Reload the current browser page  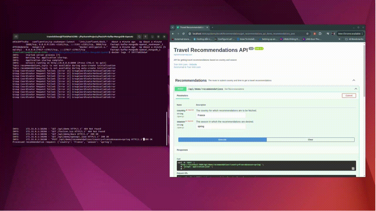tap(184, 34)
